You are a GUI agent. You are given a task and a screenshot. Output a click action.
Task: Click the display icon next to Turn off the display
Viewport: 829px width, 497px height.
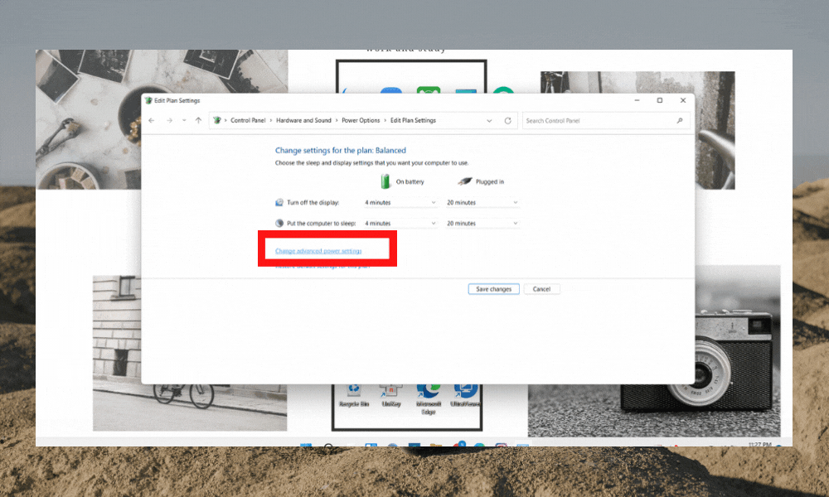click(278, 201)
